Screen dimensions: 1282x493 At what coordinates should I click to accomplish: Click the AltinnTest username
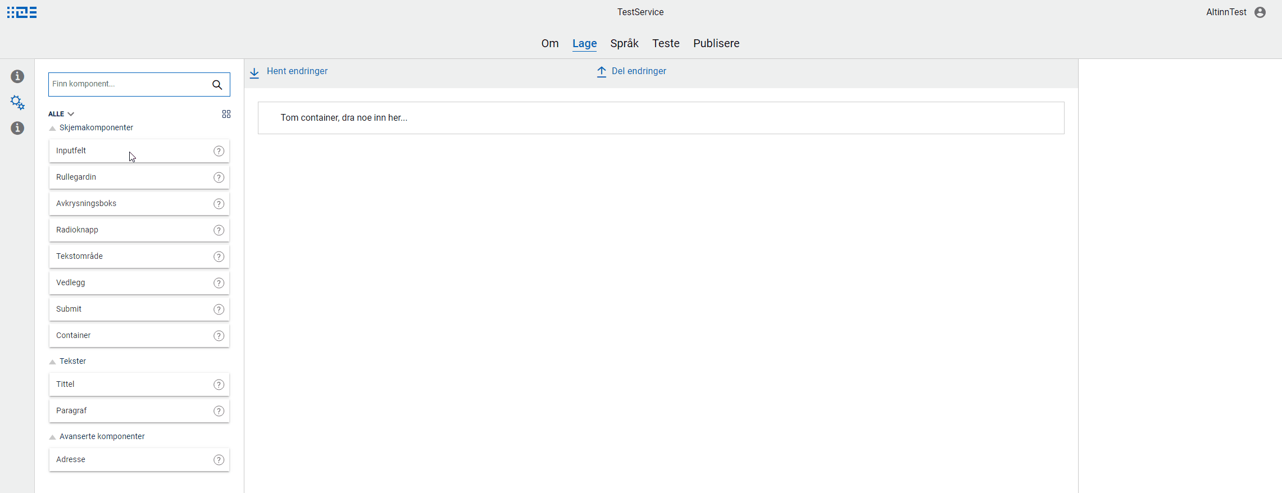(x=1226, y=12)
